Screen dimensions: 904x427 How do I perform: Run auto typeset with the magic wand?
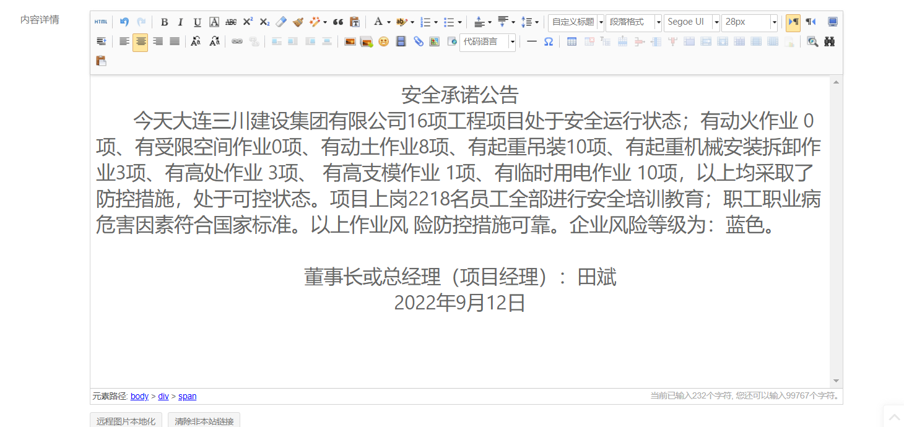(x=315, y=22)
